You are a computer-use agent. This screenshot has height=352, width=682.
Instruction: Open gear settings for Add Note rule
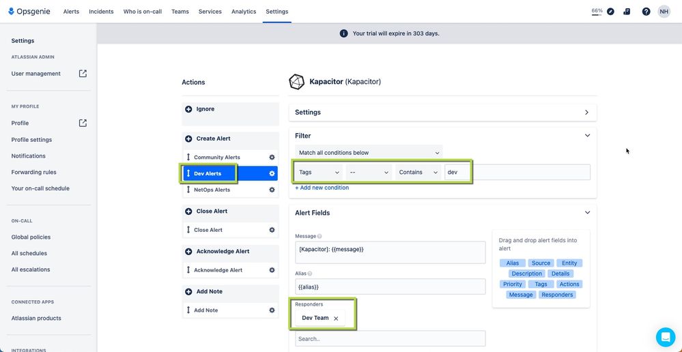coord(272,310)
